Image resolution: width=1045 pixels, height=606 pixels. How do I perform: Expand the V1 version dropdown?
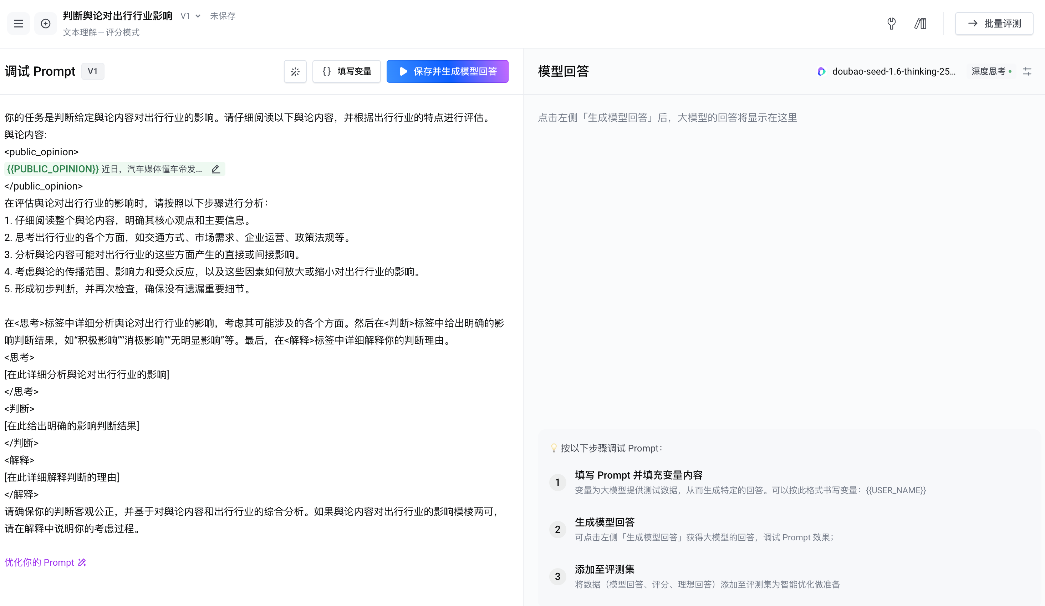click(x=190, y=16)
